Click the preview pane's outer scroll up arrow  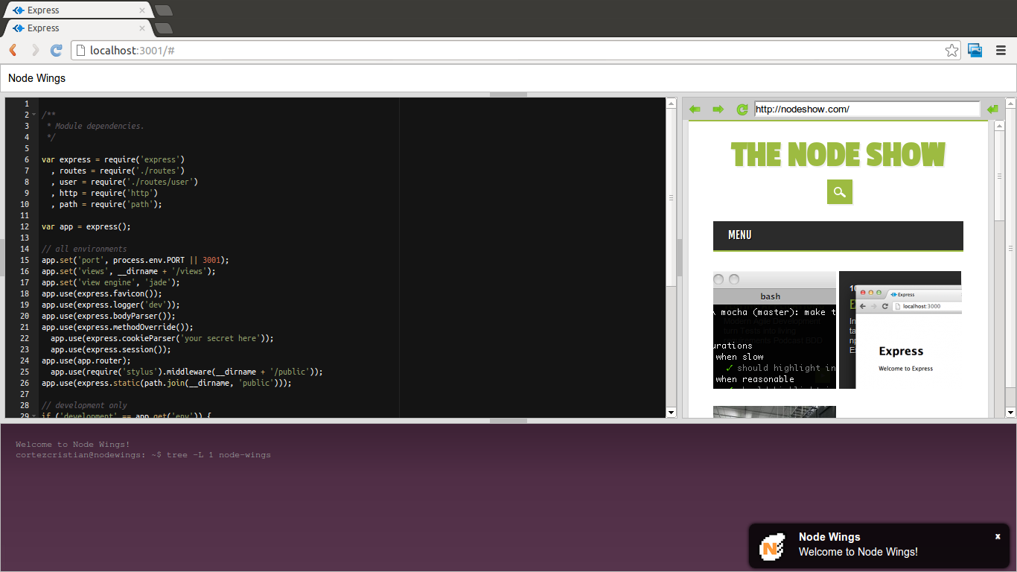tap(1010, 102)
